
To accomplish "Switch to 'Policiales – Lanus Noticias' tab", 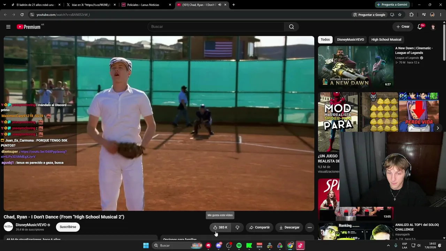I will (146, 5).
